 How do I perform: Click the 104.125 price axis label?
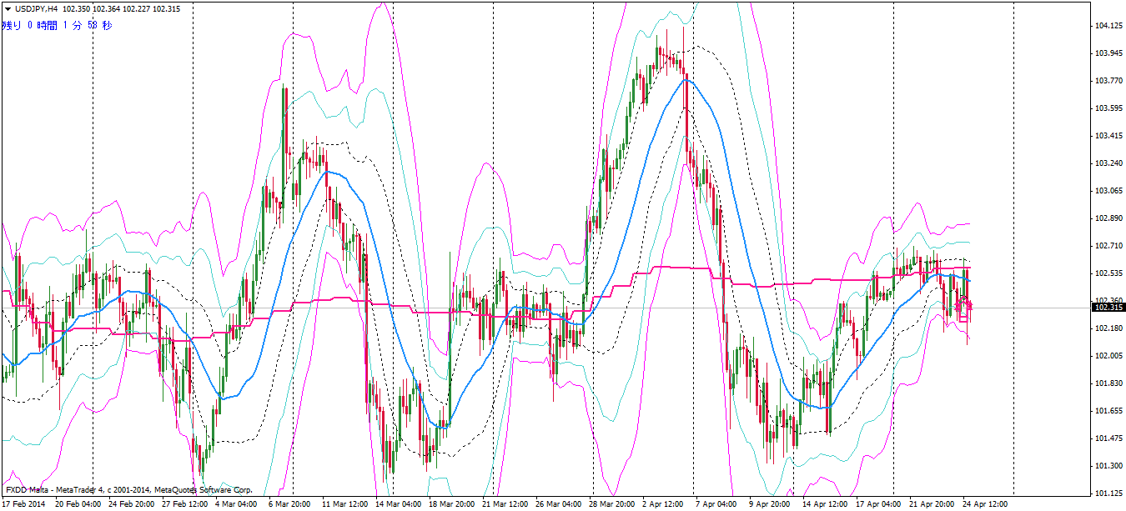[x=1108, y=26]
